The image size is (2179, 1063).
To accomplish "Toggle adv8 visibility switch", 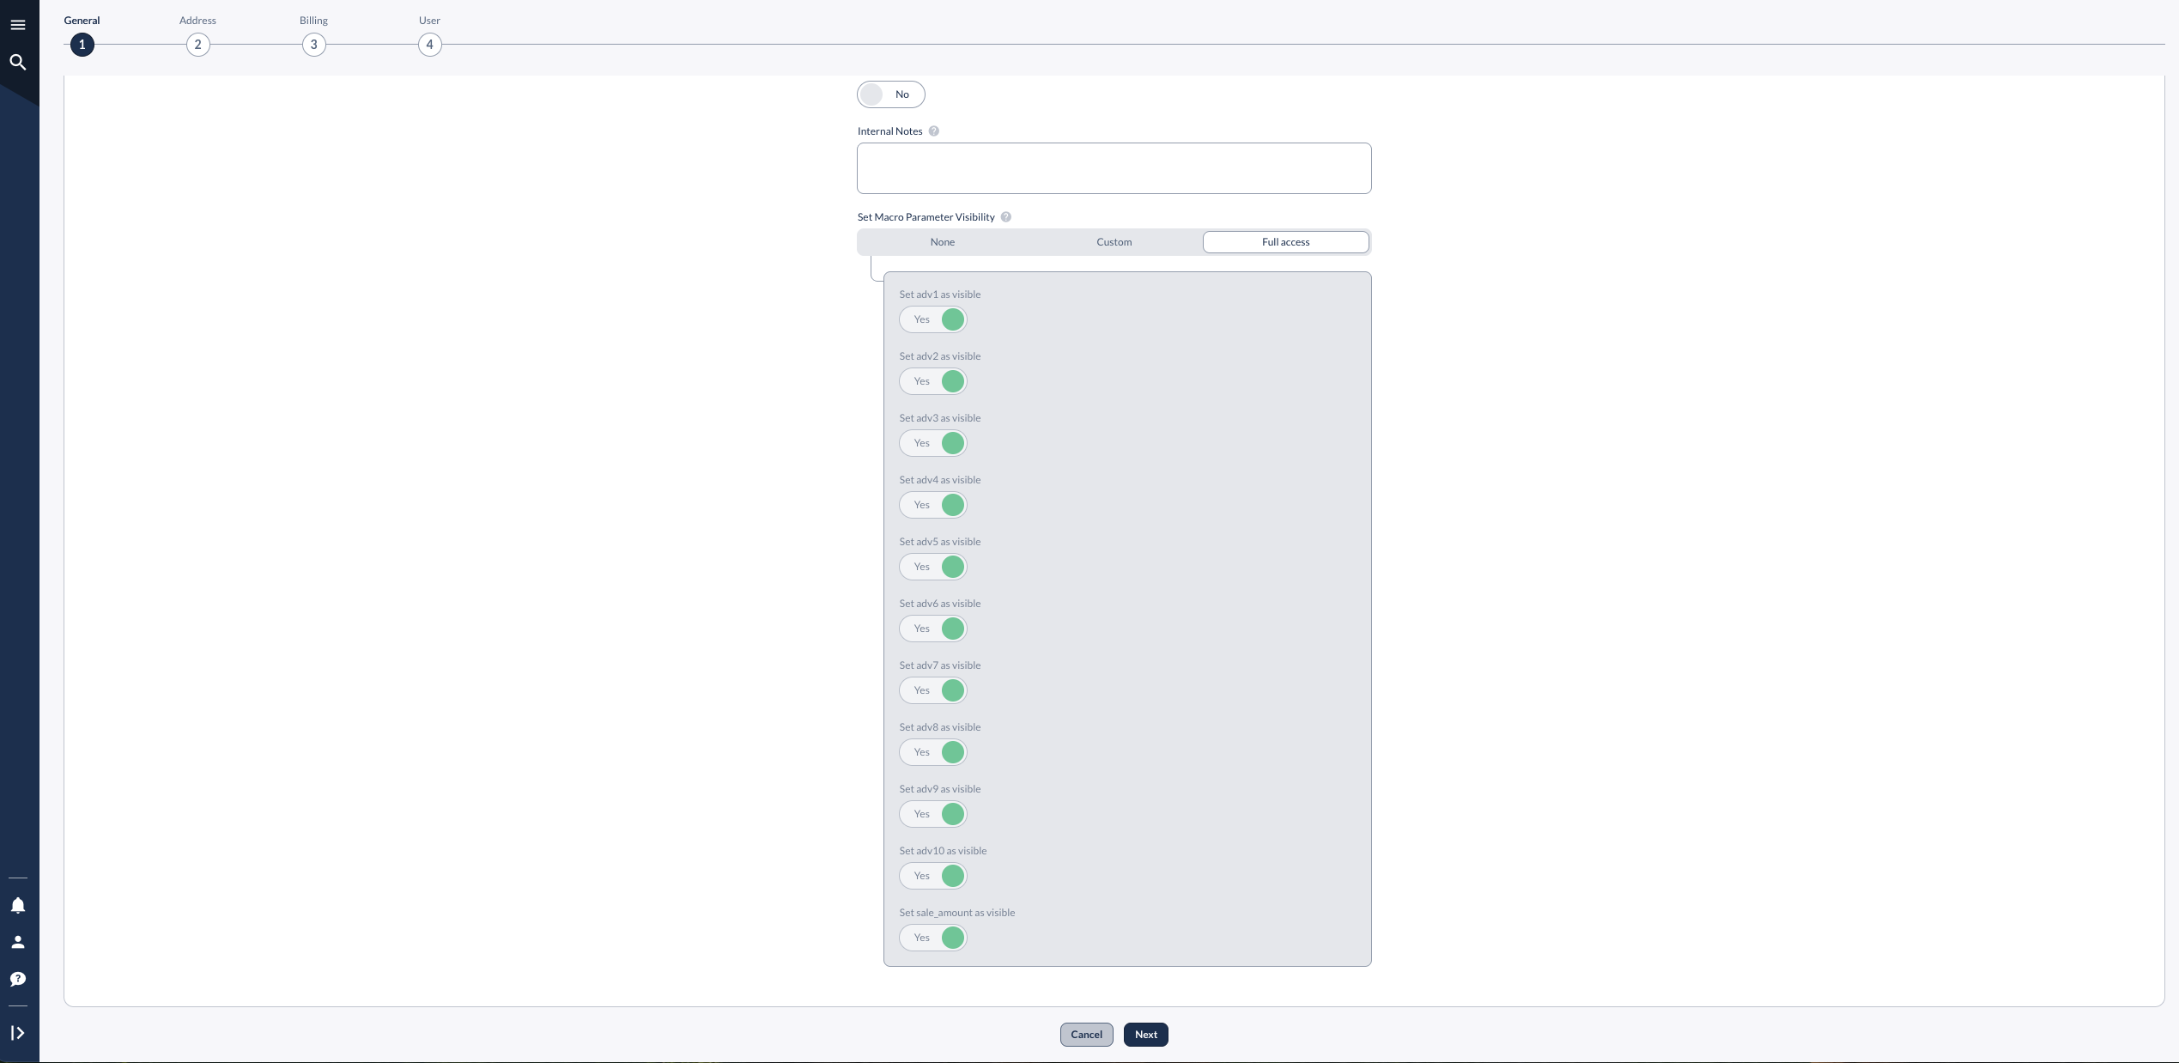I will [933, 752].
